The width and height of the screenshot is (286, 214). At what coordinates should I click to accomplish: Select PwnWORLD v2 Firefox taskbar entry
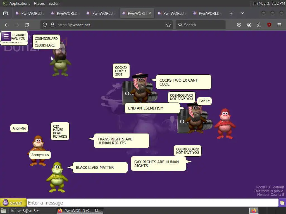(x=80, y=211)
